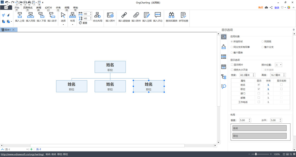Click the Insert Attachment (插入附件) icon
The image size is (296, 157).
click(x=136, y=15)
